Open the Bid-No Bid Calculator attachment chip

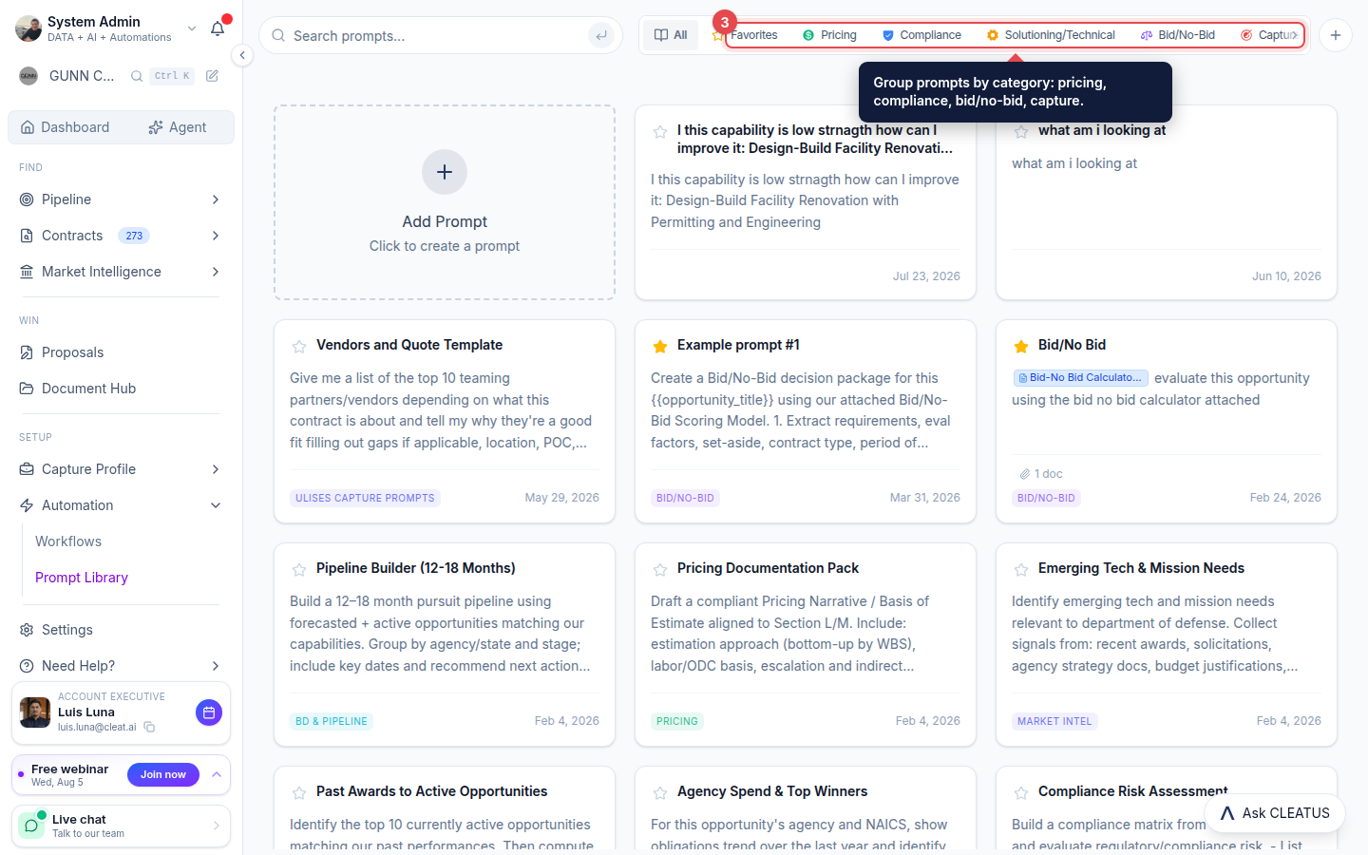(x=1081, y=378)
